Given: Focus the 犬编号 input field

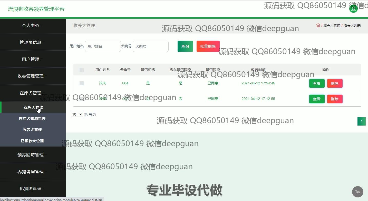Looking at the screenshot, I should 151,46.
